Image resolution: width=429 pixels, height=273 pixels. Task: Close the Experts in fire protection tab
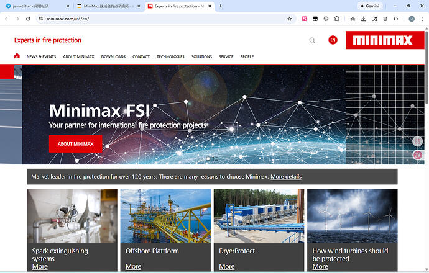pos(210,6)
